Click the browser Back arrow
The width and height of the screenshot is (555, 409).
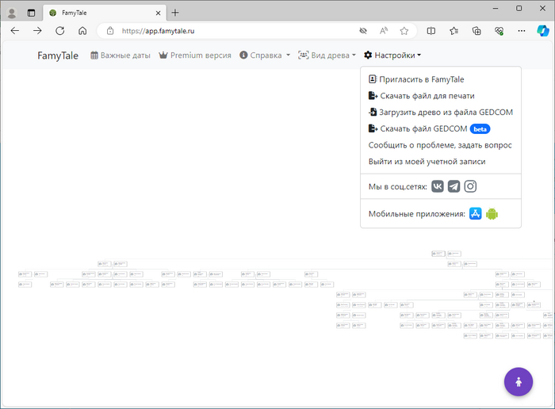15,31
